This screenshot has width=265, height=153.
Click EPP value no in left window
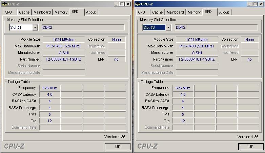click(117, 59)
